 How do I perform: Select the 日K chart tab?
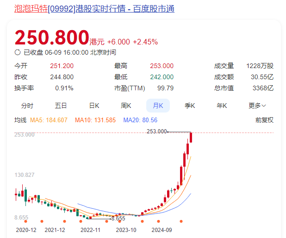tap(94, 106)
